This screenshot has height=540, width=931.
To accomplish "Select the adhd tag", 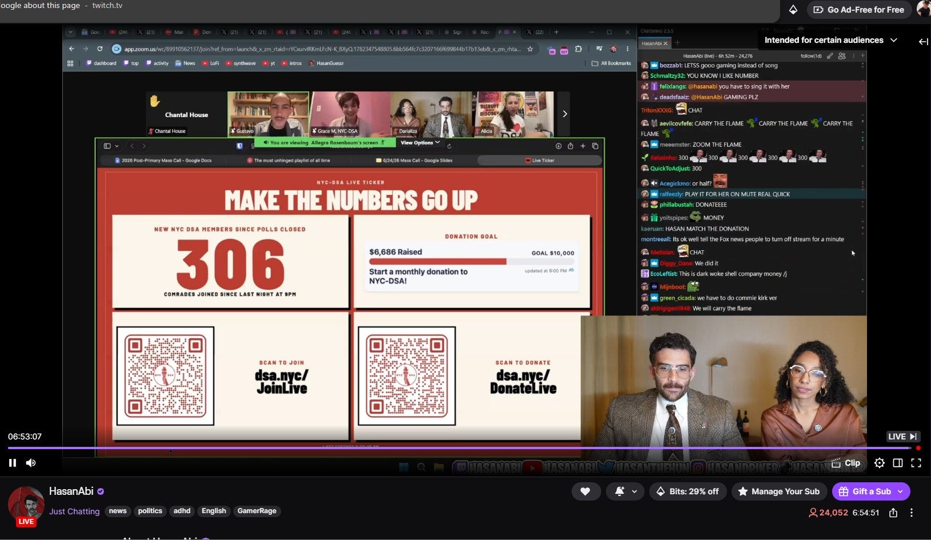I will [182, 511].
